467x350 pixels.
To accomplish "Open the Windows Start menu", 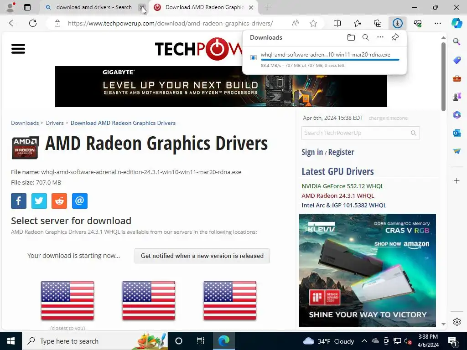I will coord(11,341).
